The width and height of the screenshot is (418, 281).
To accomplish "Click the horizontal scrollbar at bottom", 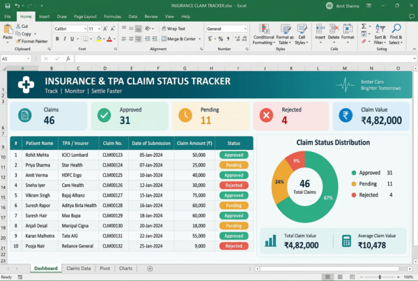I will (x=330, y=268).
